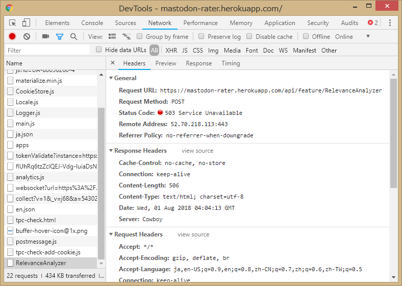Check the Disable cache option
The height and width of the screenshot is (286, 402).
tap(249, 36)
